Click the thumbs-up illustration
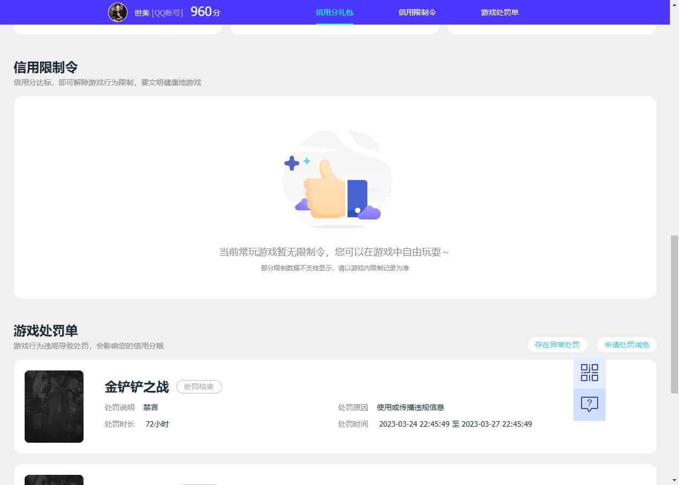679x485 pixels. [336, 180]
